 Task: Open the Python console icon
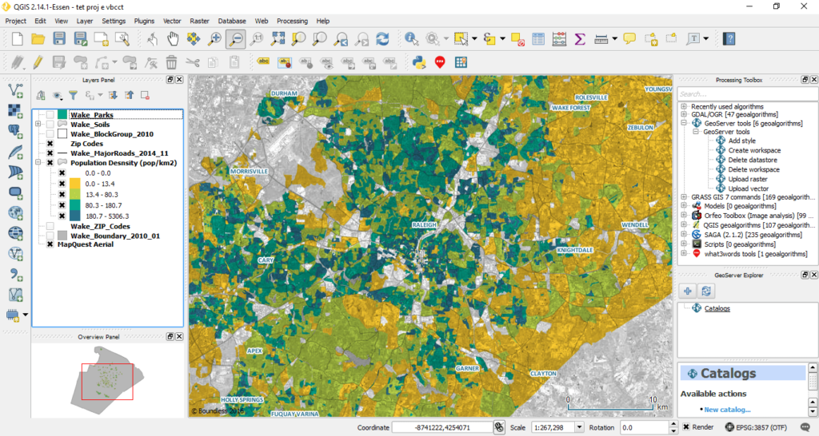pos(419,62)
